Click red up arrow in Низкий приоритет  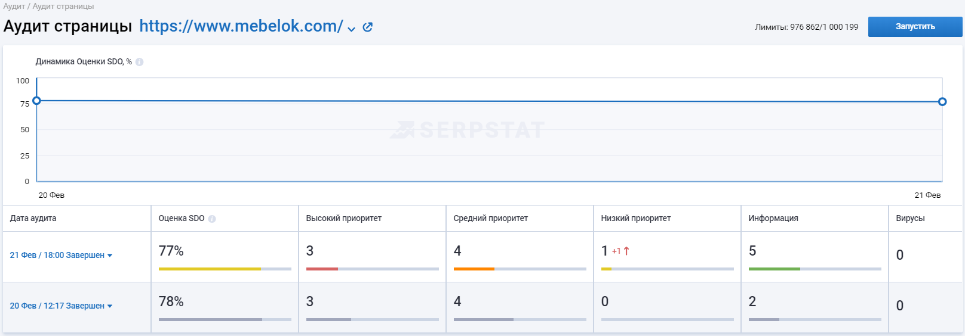[x=626, y=251]
